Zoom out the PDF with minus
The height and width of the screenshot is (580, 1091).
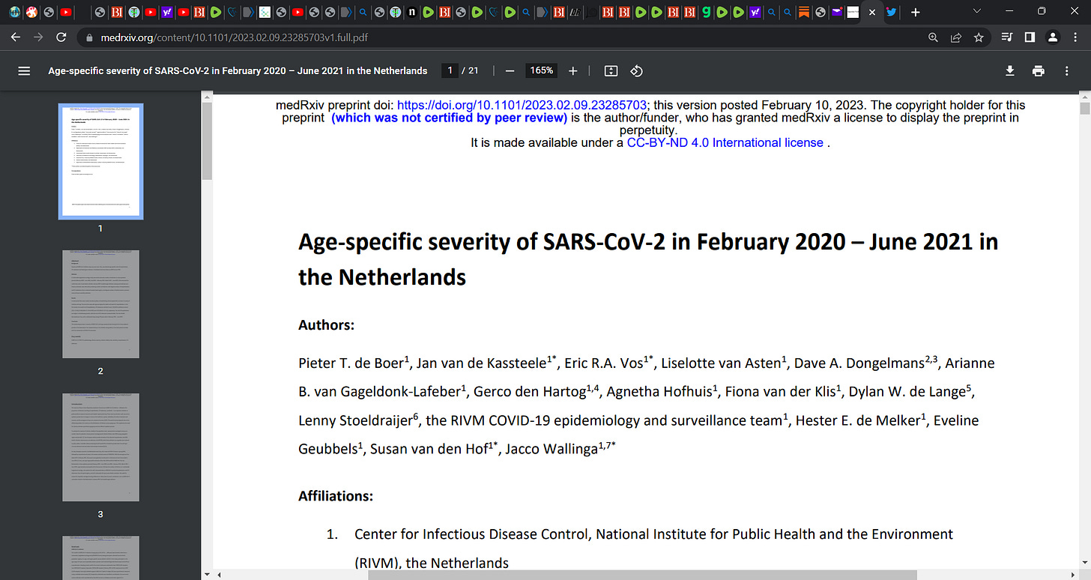coord(510,70)
